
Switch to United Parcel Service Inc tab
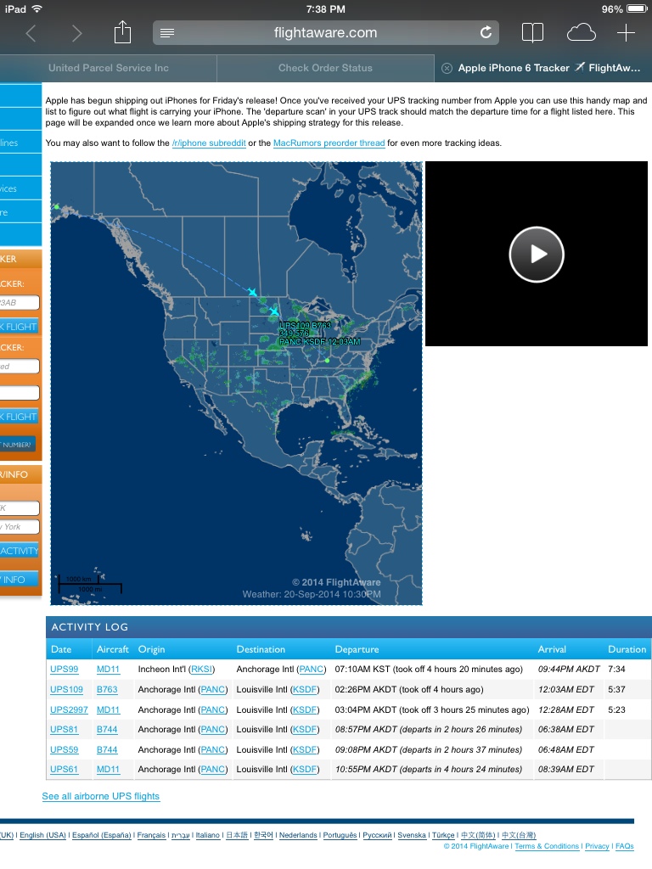point(108,68)
